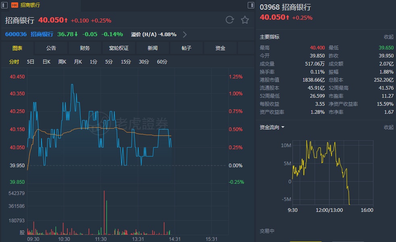Viewport: 396px width, 242px height.
Task: Open the 600036 A-share code link
Action: click(x=16, y=34)
